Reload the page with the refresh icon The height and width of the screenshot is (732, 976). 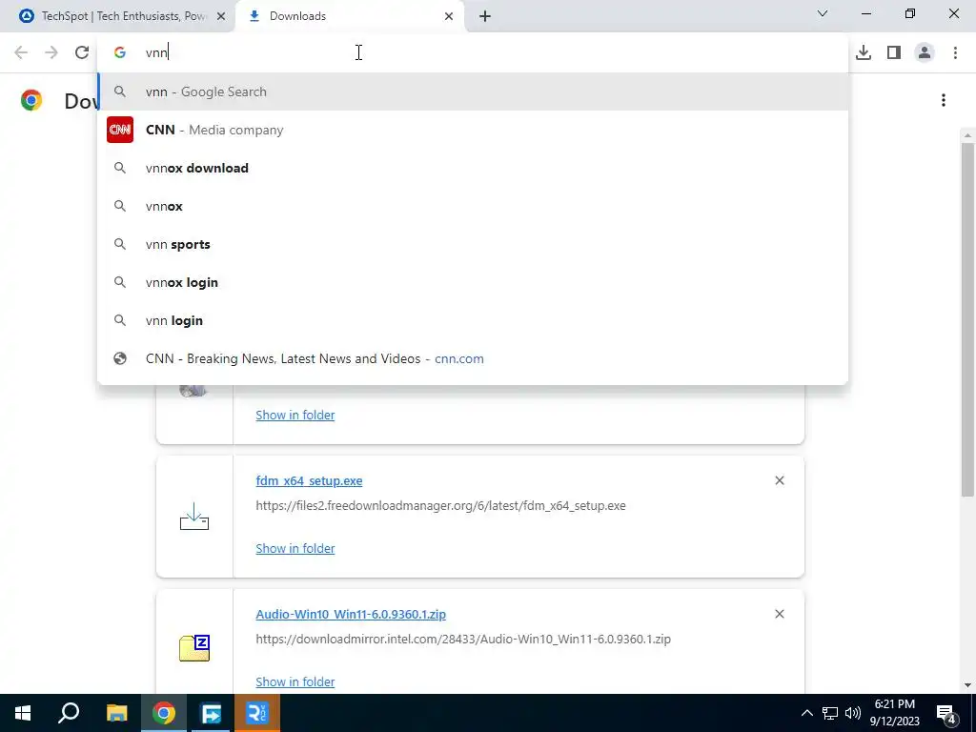coord(82,52)
